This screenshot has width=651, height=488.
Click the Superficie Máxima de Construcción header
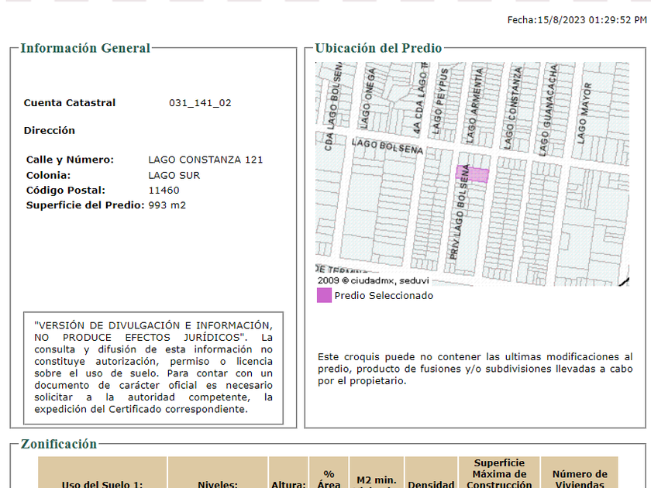pos(499,473)
